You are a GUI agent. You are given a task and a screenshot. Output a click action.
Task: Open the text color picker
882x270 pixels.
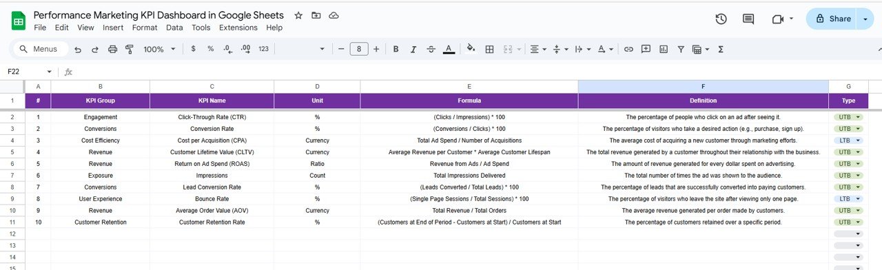tap(449, 49)
